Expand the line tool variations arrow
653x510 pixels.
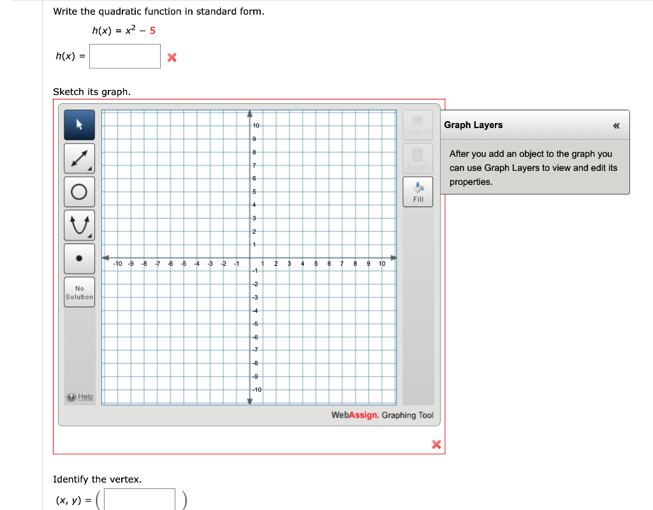pyautogui.click(x=90, y=168)
